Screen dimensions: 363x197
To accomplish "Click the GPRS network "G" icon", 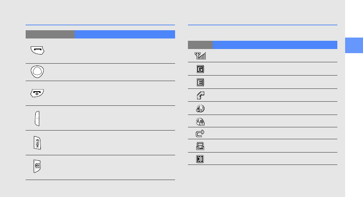I will 200,69.
